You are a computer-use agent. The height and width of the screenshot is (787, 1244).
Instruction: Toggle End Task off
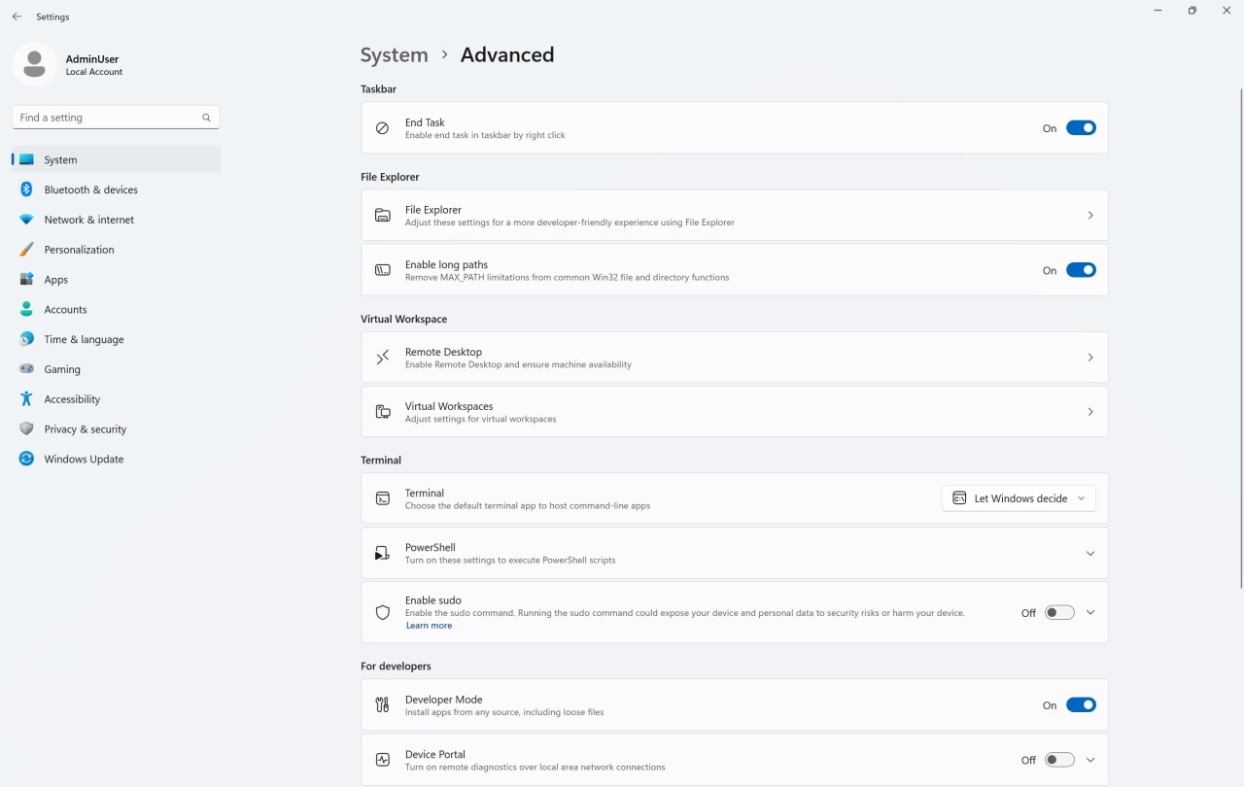(x=1081, y=127)
